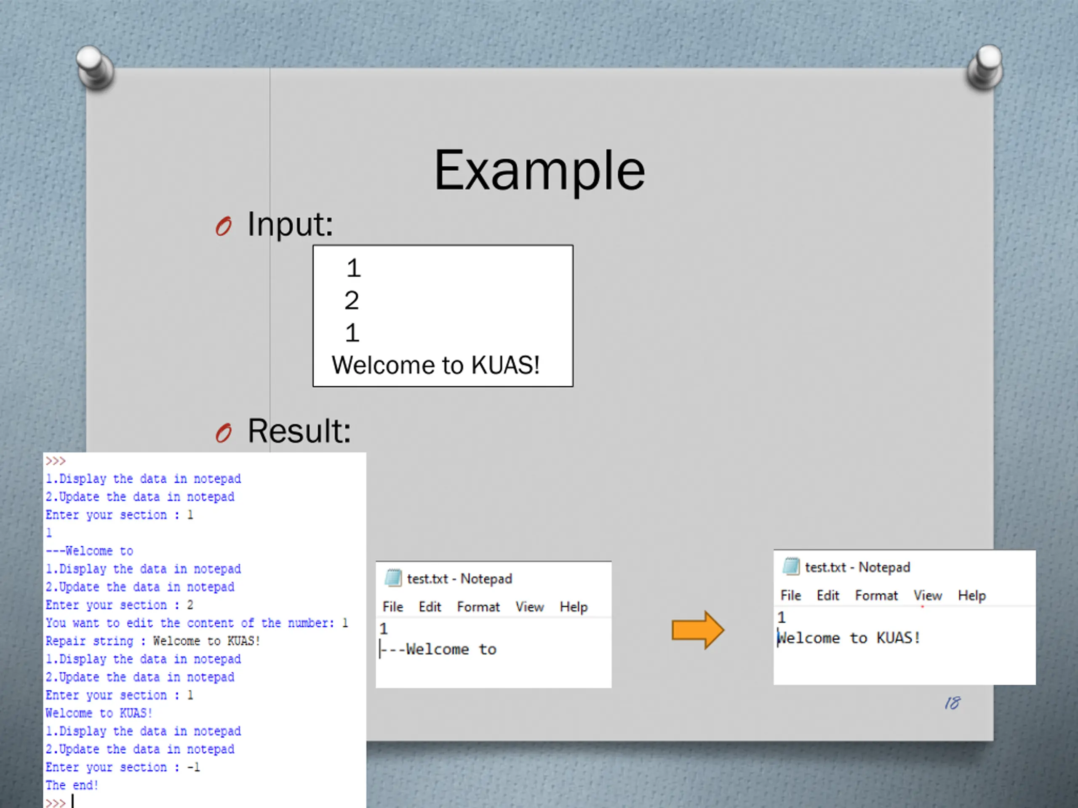The image size is (1078, 808).
Task: Click the 'Result:' bullet heading
Action: [x=299, y=431]
